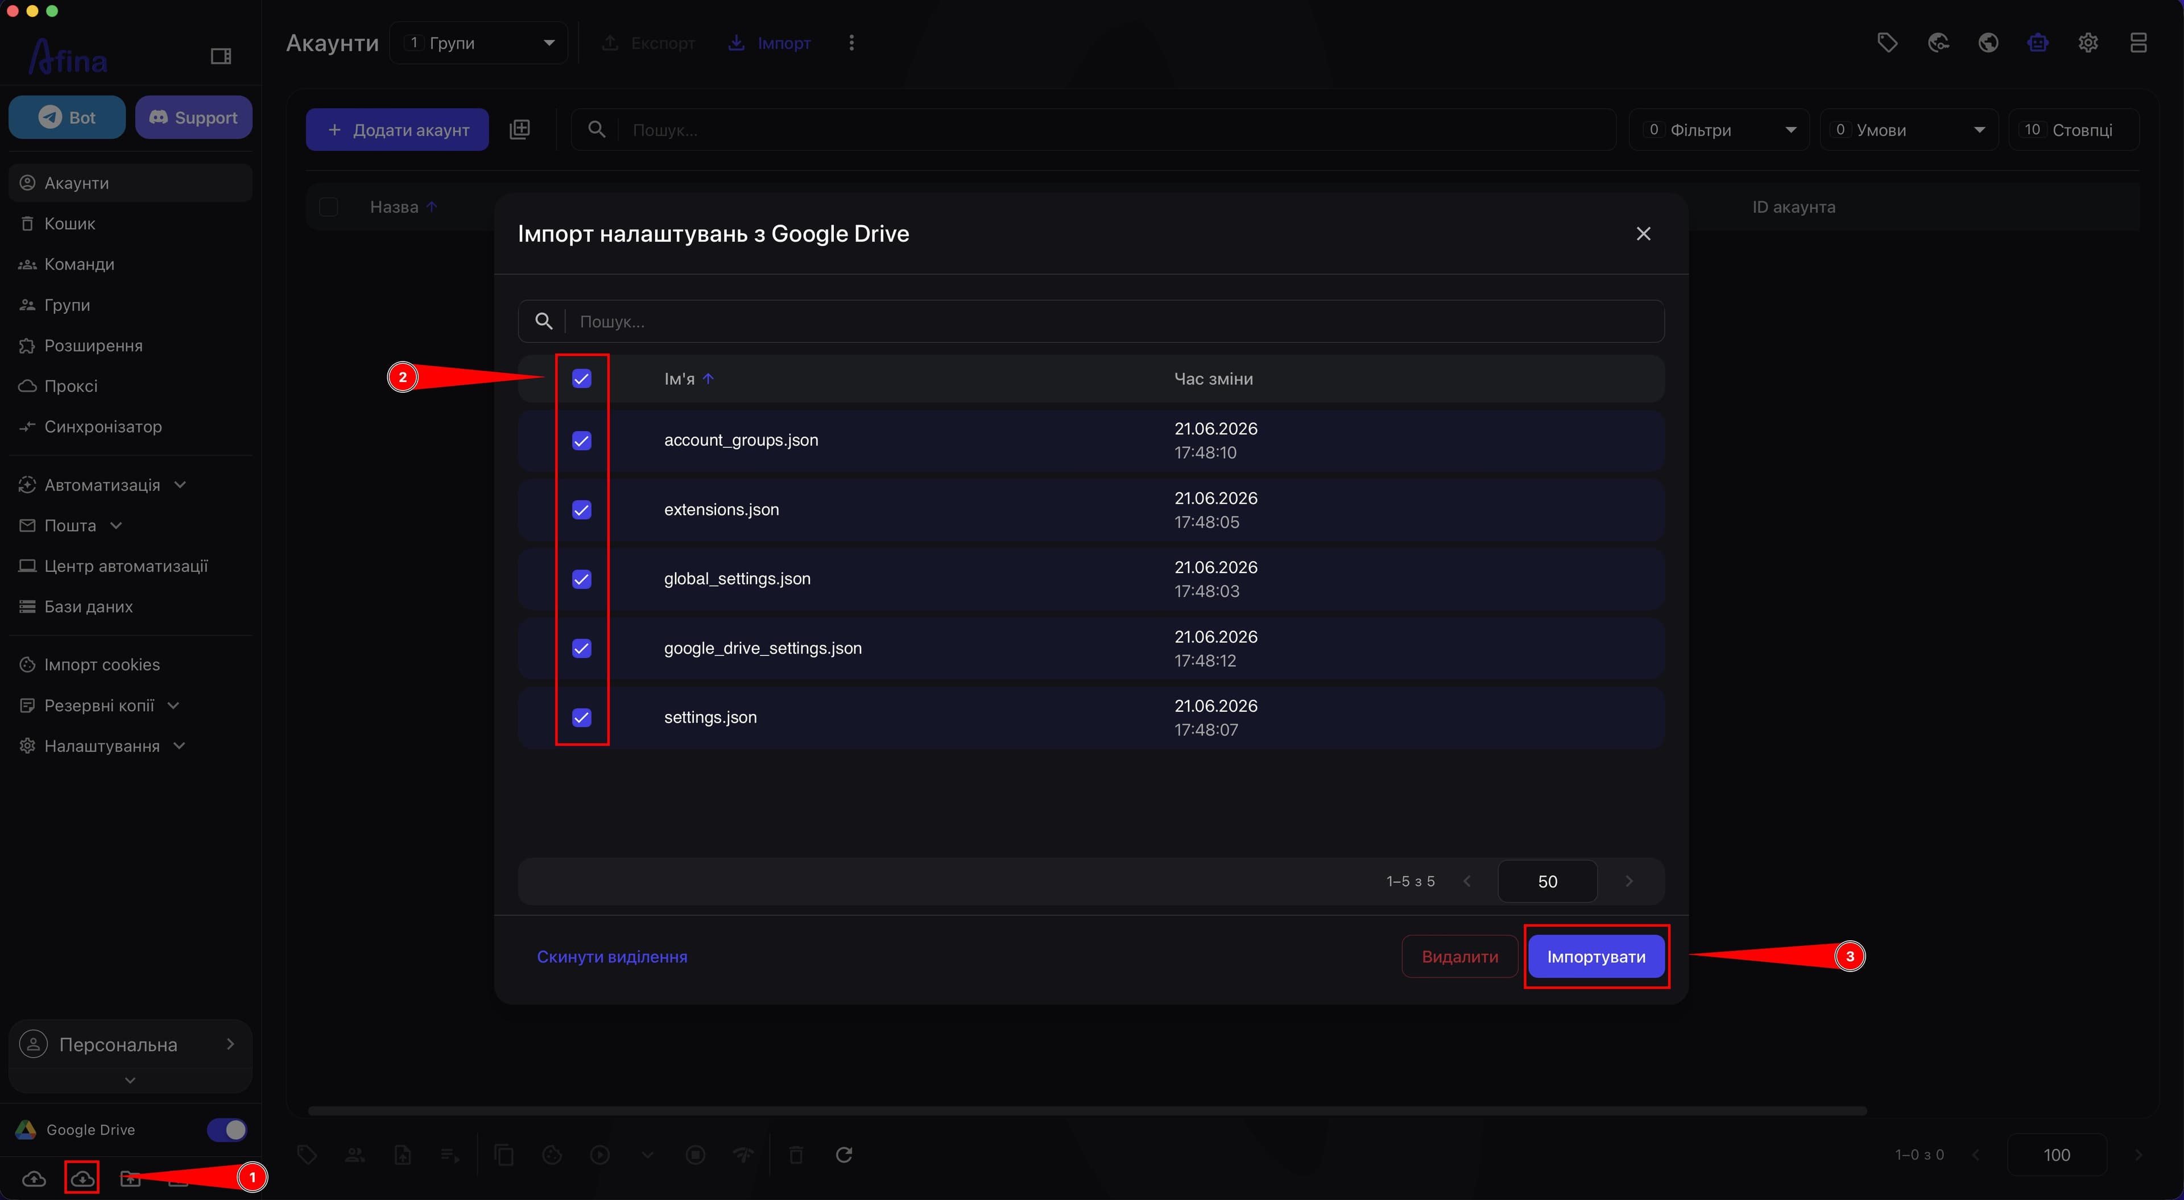The height and width of the screenshot is (1200, 2184).
Task: Open the Discord Support button
Action: (x=193, y=117)
